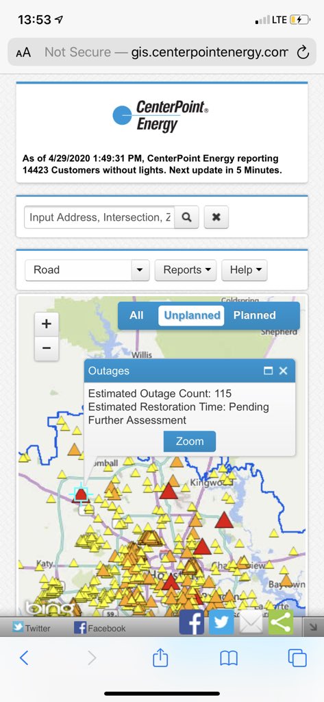
Task: Tap the customers without lights status text
Action: click(152, 165)
